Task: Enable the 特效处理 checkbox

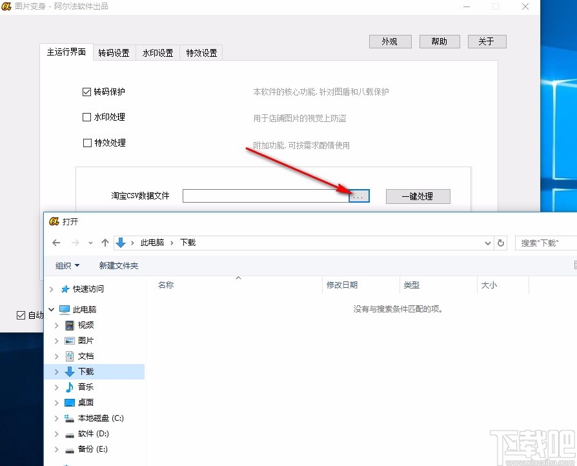Action: pyautogui.click(x=87, y=143)
